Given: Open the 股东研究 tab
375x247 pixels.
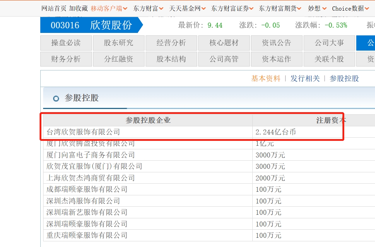Looking at the screenshot, I should (119, 43).
